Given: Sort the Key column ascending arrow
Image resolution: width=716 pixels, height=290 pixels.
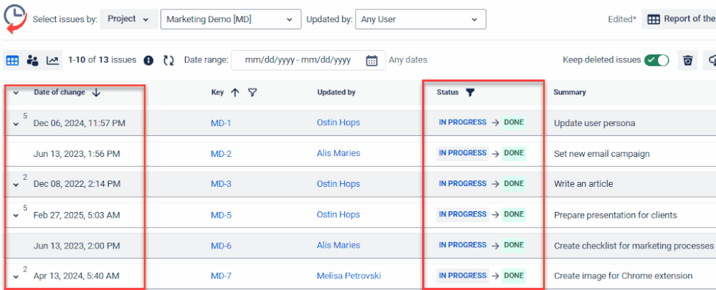Looking at the screenshot, I should 235,92.
